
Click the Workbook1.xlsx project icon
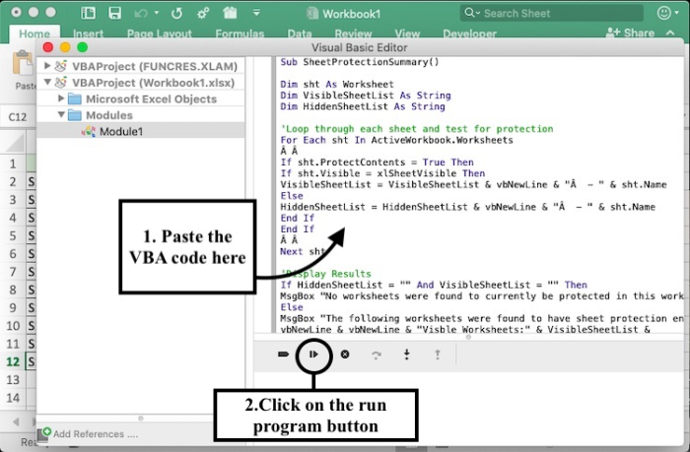point(61,82)
